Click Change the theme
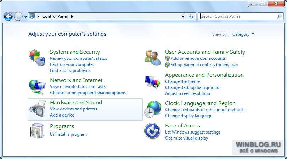 pyautogui.click(x=182, y=81)
